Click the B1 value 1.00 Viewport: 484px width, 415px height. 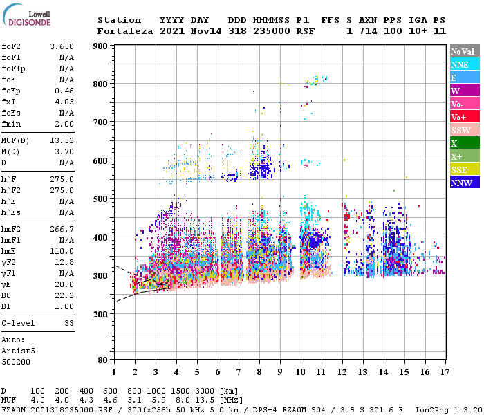64,306
